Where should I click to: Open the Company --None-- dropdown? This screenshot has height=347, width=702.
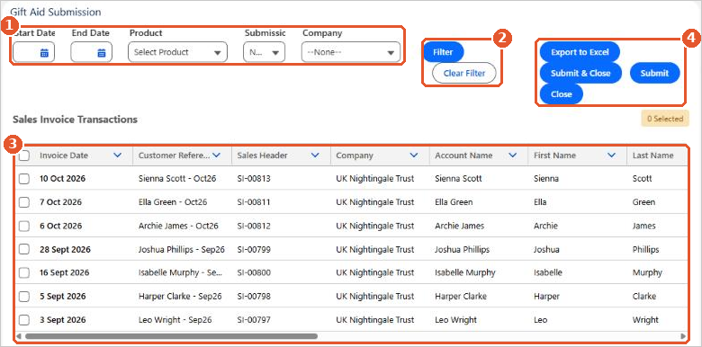(351, 52)
